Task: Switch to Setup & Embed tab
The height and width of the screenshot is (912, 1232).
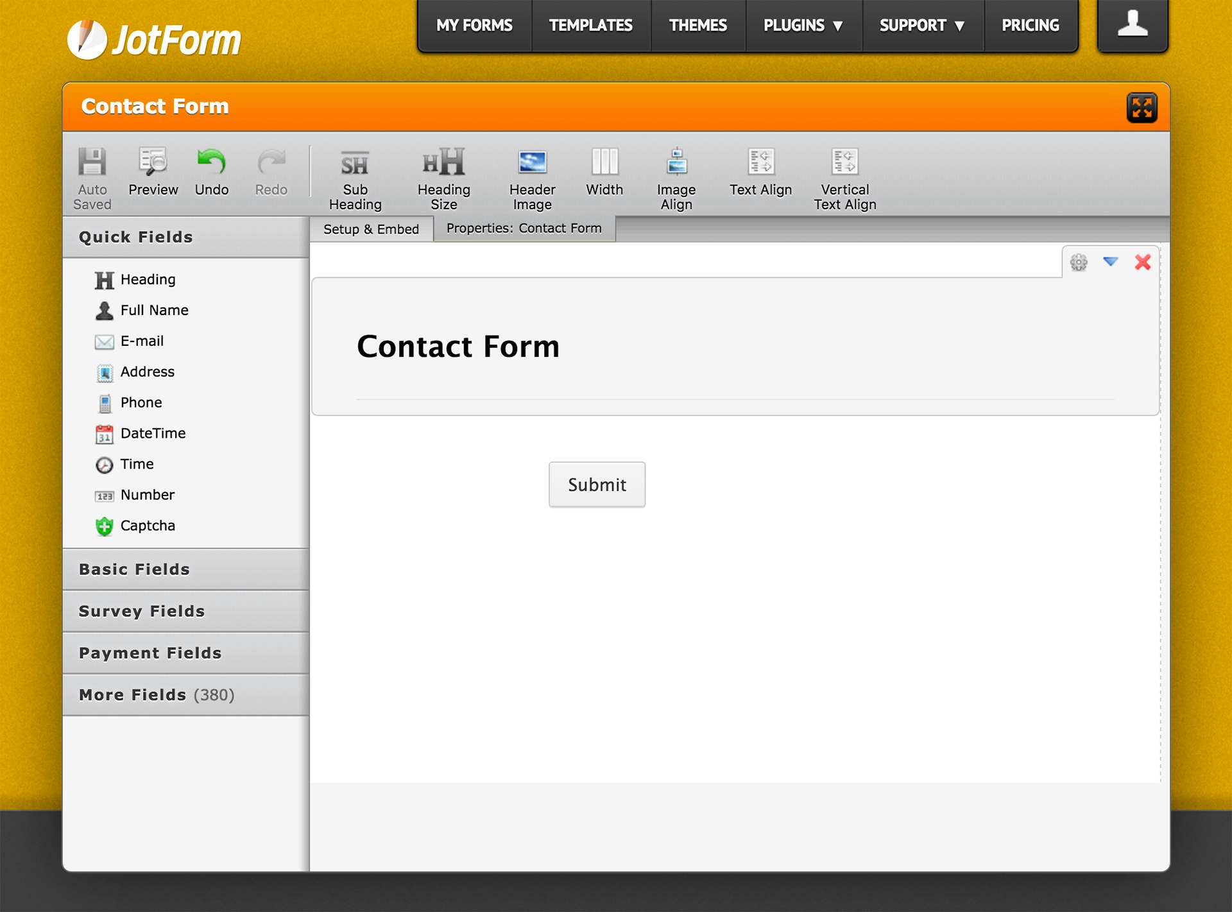Action: point(371,229)
